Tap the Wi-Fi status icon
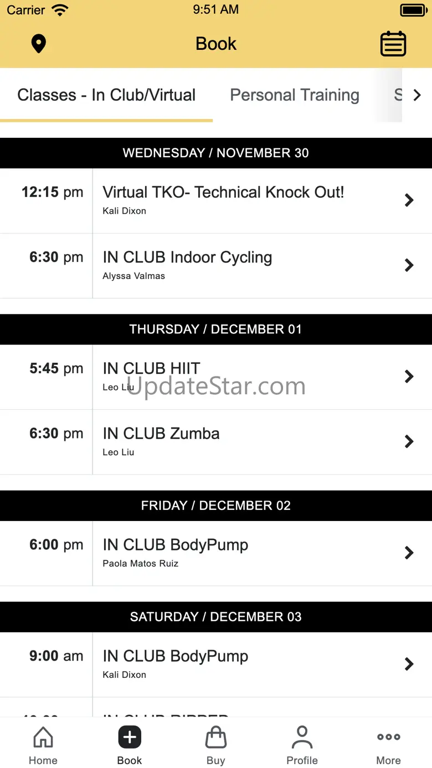 point(59,10)
